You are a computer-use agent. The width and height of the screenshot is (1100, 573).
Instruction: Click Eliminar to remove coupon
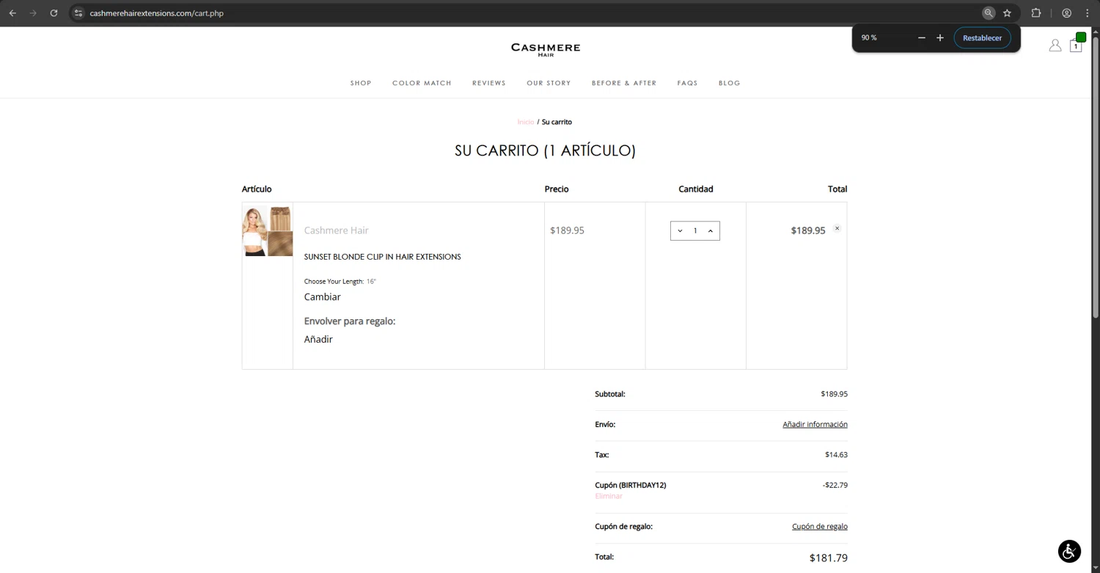pos(609,497)
